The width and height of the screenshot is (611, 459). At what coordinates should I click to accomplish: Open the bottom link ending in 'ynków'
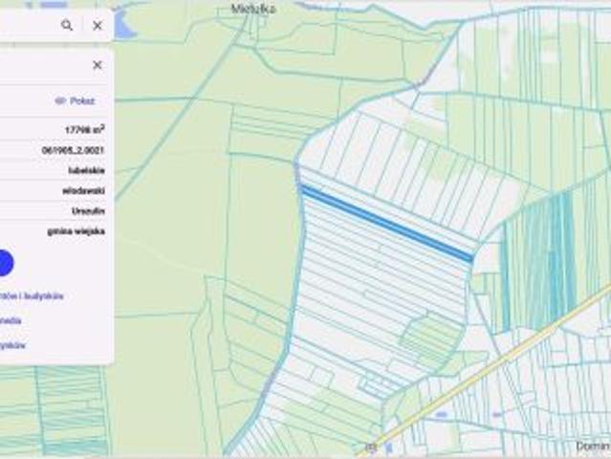pyautogui.click(x=12, y=345)
